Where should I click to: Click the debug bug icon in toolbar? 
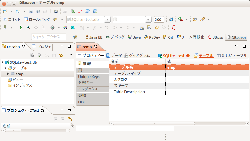[x=28, y=28]
